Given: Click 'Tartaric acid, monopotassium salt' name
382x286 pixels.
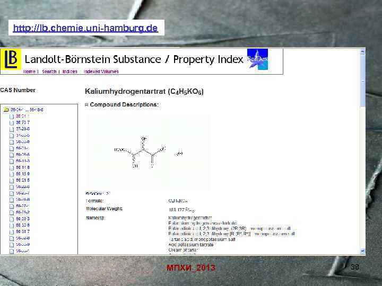Looking at the screenshot, I should pyautogui.click(x=202, y=239).
